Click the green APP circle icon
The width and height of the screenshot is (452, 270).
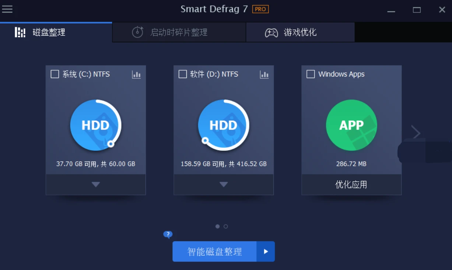[351, 125]
